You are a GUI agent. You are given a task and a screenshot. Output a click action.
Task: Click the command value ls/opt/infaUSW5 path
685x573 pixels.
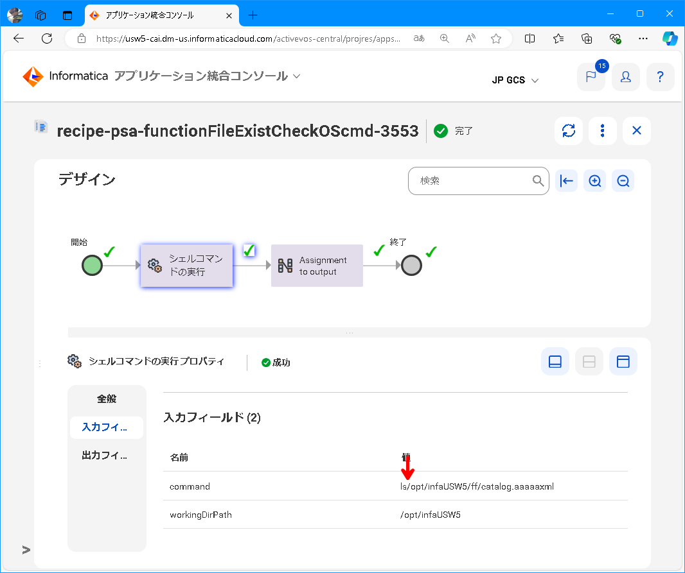[477, 486]
